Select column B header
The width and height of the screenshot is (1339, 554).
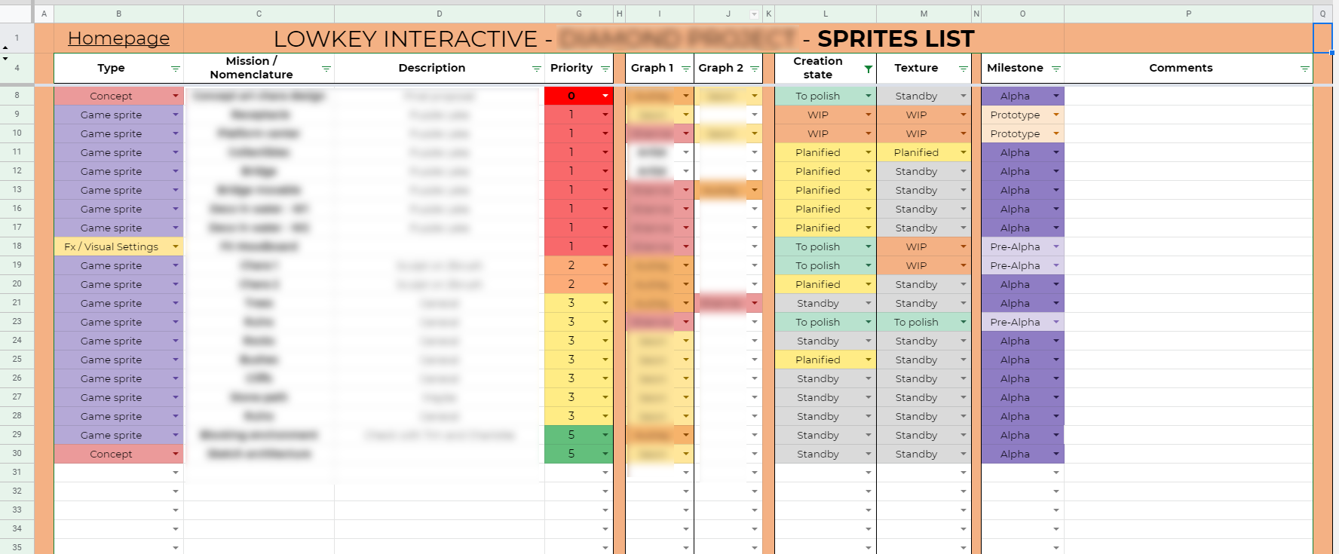pyautogui.click(x=118, y=14)
